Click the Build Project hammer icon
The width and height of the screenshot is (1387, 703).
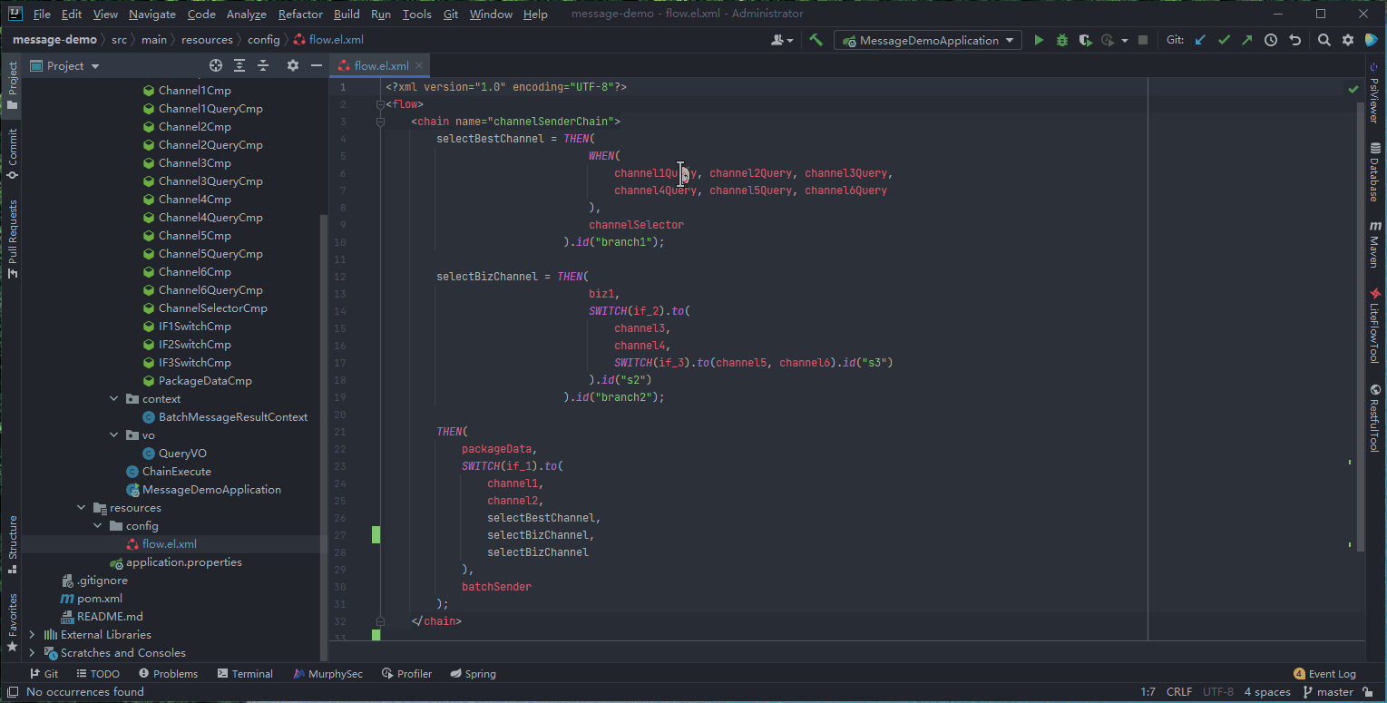coord(816,40)
